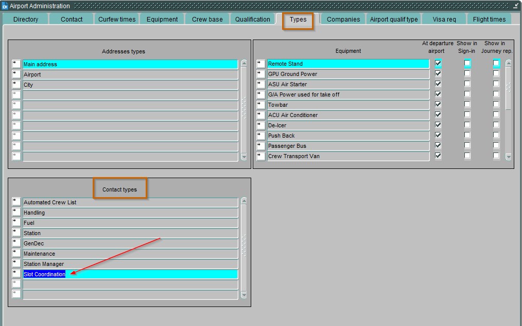Click row selector icon next to De-Icer
Screen dimensions: 522x326
[261, 125]
